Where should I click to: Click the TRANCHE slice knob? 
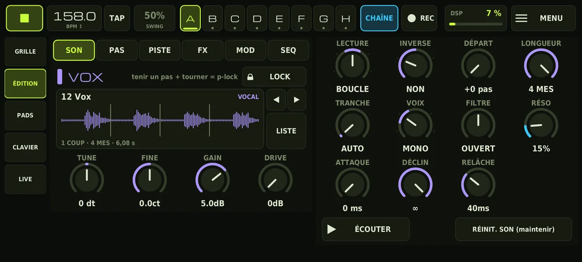click(353, 125)
